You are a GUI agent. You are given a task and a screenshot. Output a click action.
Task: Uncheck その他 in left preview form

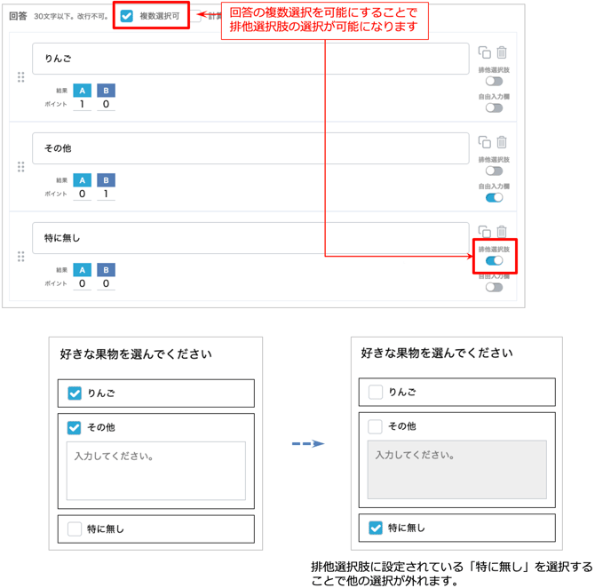pyautogui.click(x=75, y=427)
